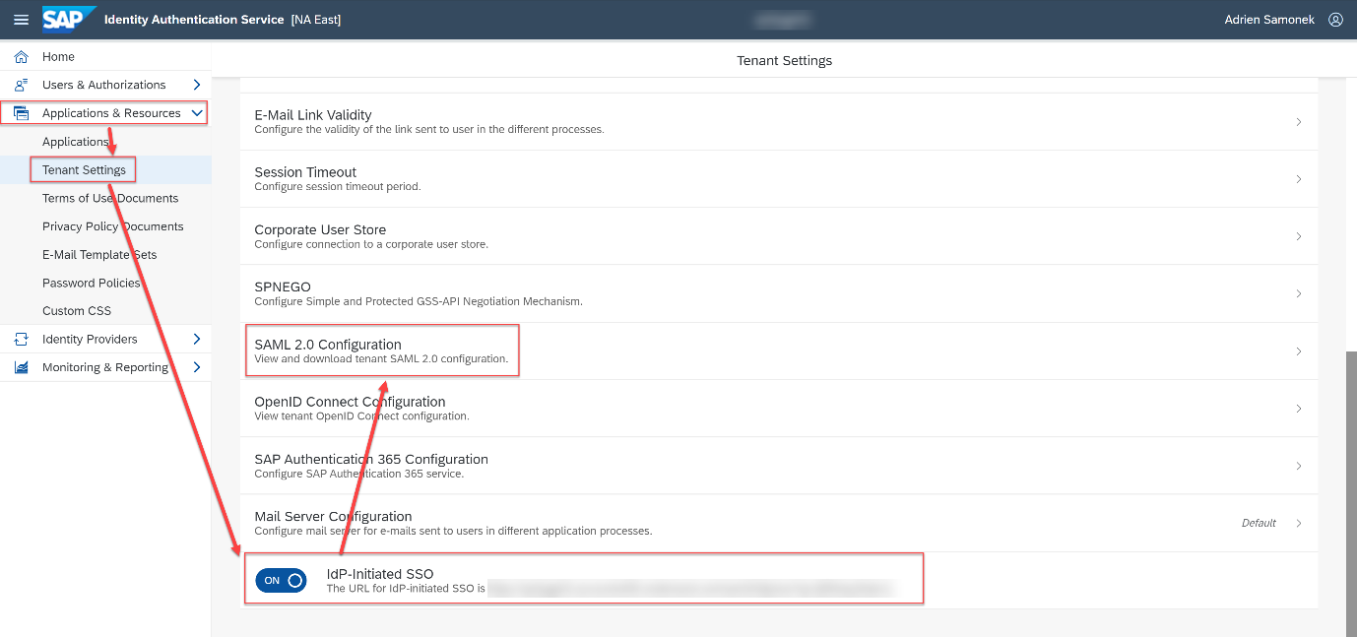Open SAML 2.0 Configuration
The height and width of the screenshot is (637, 1357).
click(x=779, y=351)
